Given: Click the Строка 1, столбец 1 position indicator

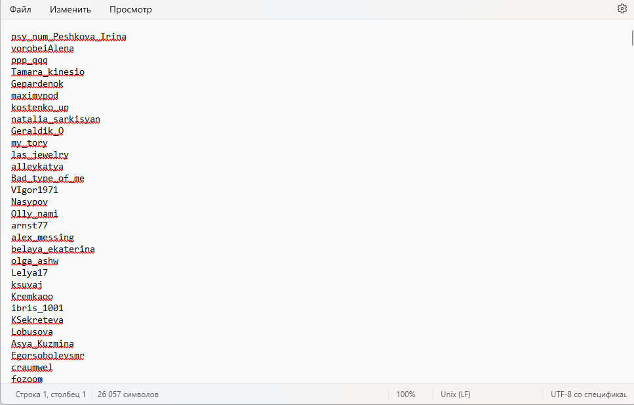Looking at the screenshot, I should 50,394.
